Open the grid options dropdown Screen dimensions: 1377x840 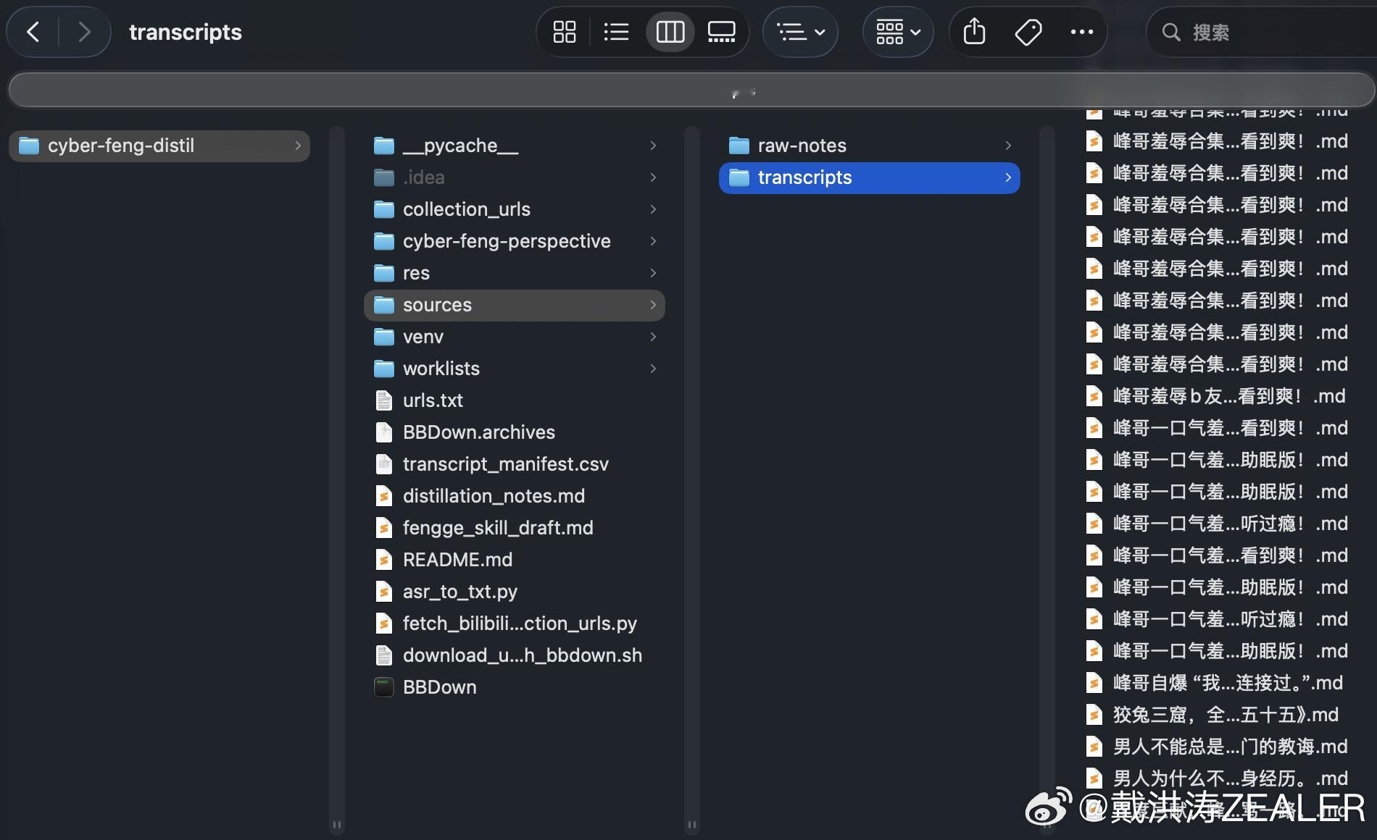pos(898,32)
